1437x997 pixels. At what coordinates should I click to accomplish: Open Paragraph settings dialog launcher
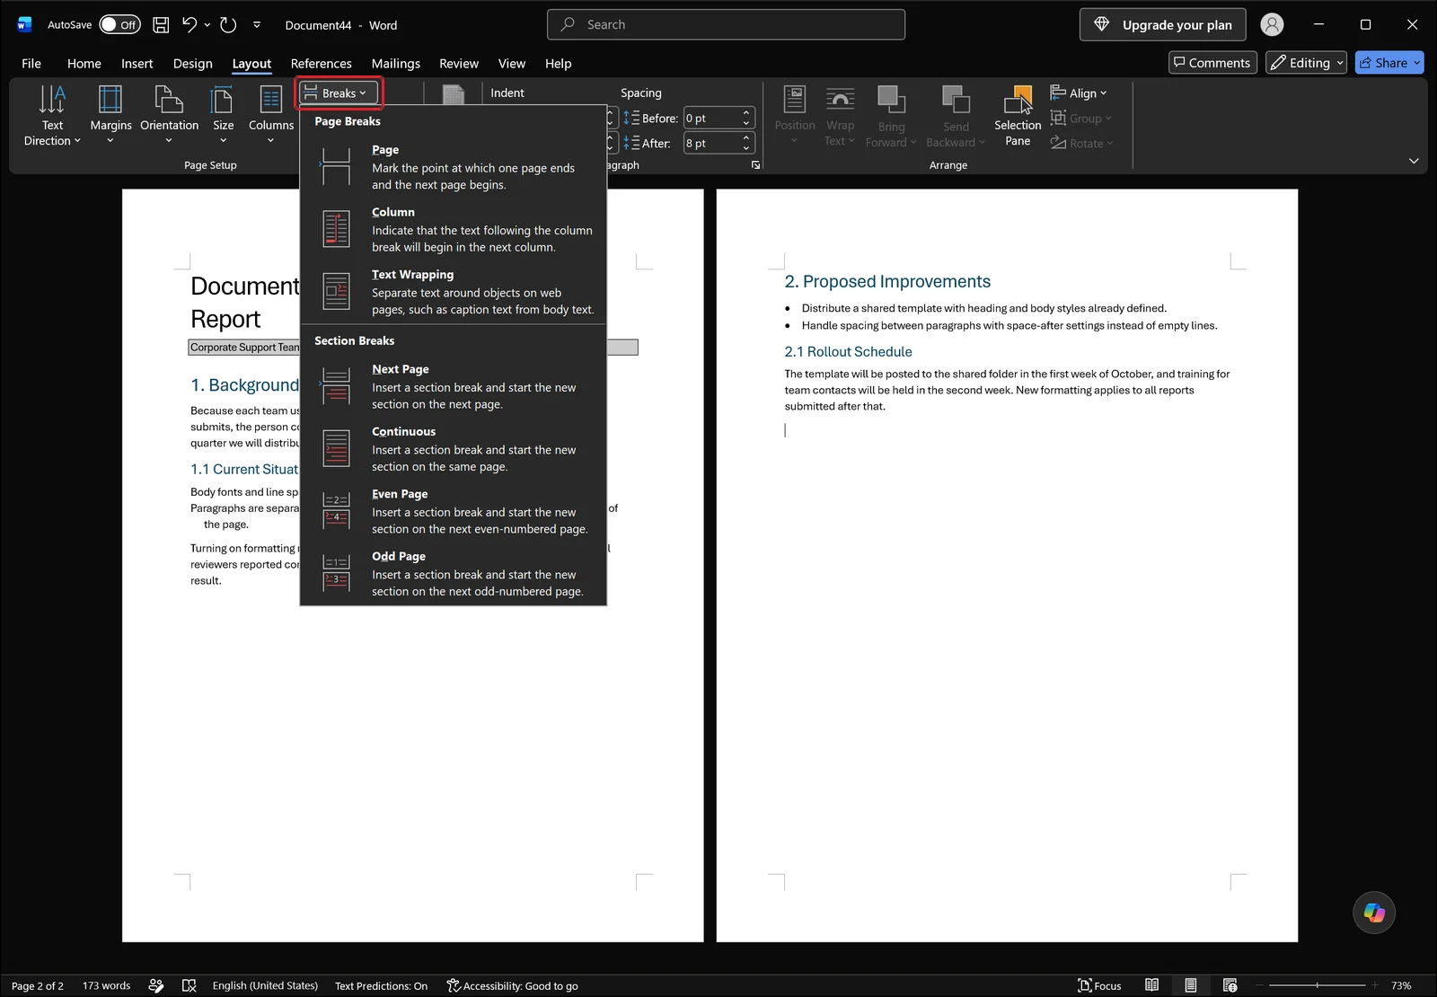pyautogui.click(x=755, y=165)
